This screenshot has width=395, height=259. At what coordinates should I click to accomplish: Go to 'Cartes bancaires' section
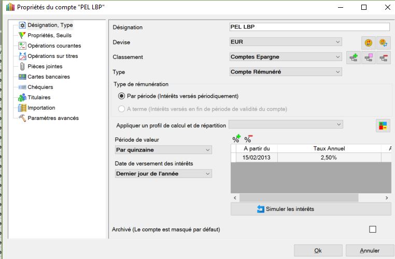coord(49,77)
